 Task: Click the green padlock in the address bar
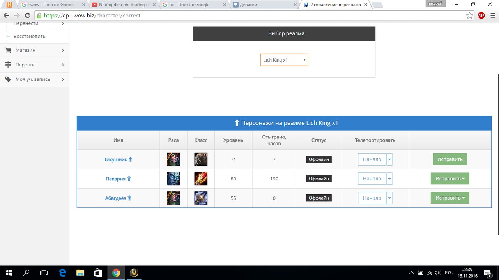pos(39,16)
